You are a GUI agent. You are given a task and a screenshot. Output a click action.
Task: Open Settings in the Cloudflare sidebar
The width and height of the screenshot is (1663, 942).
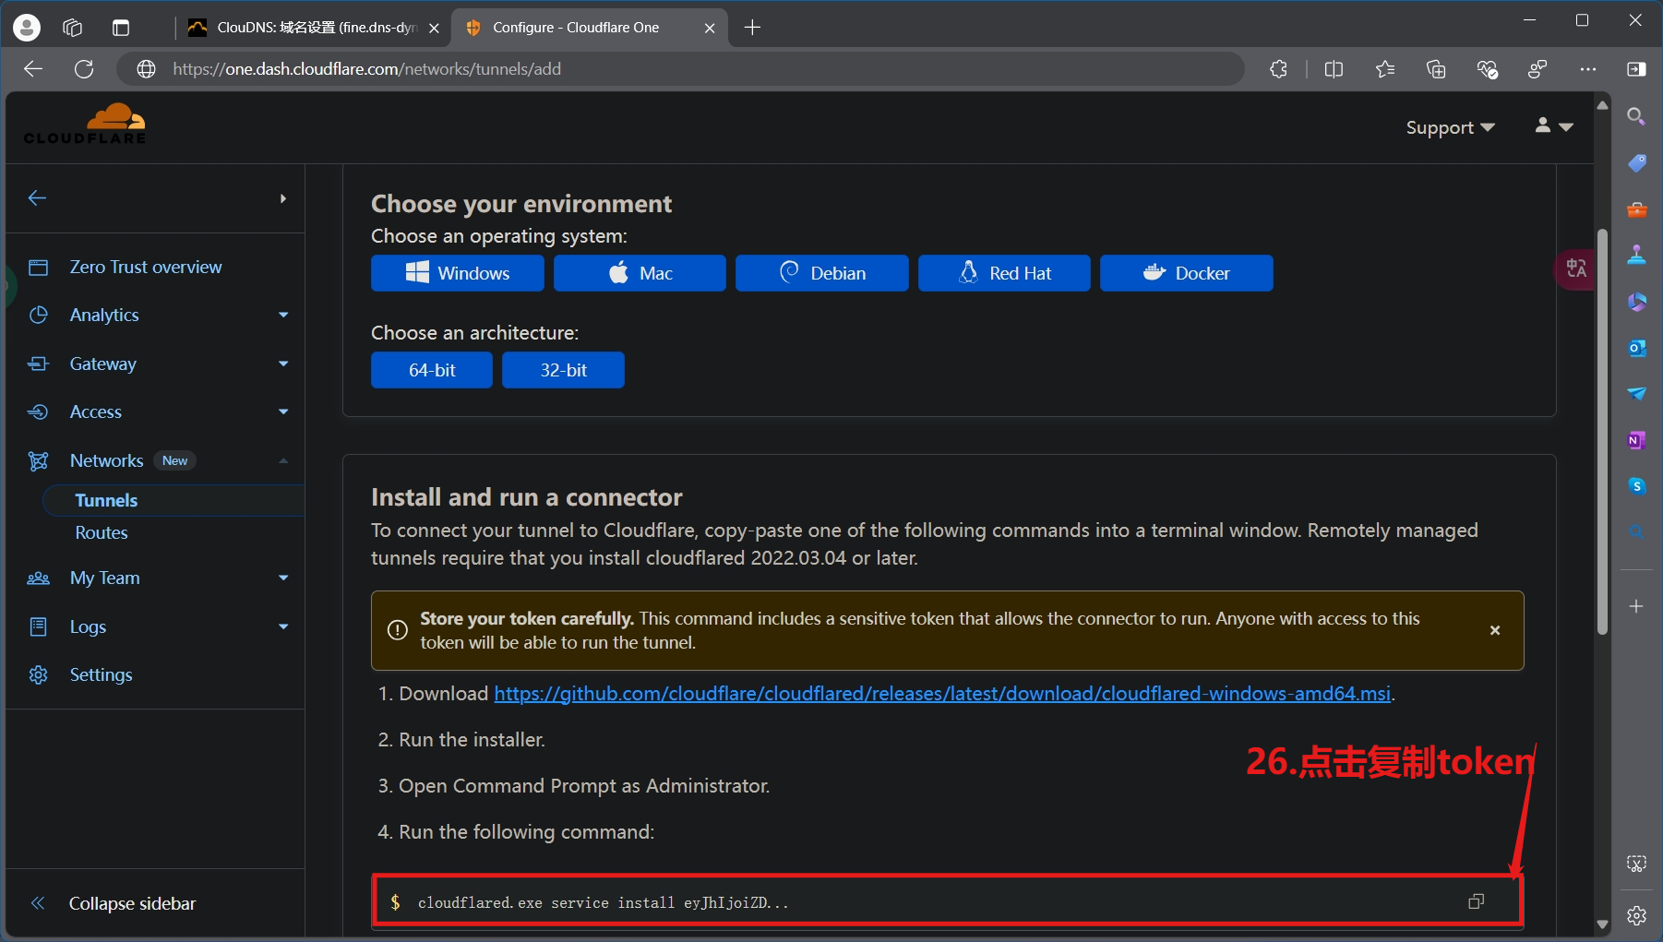pos(101,674)
